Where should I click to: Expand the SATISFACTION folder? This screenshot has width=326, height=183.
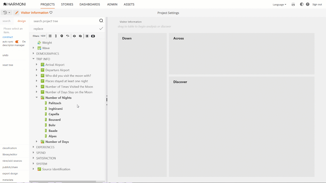coord(33,158)
